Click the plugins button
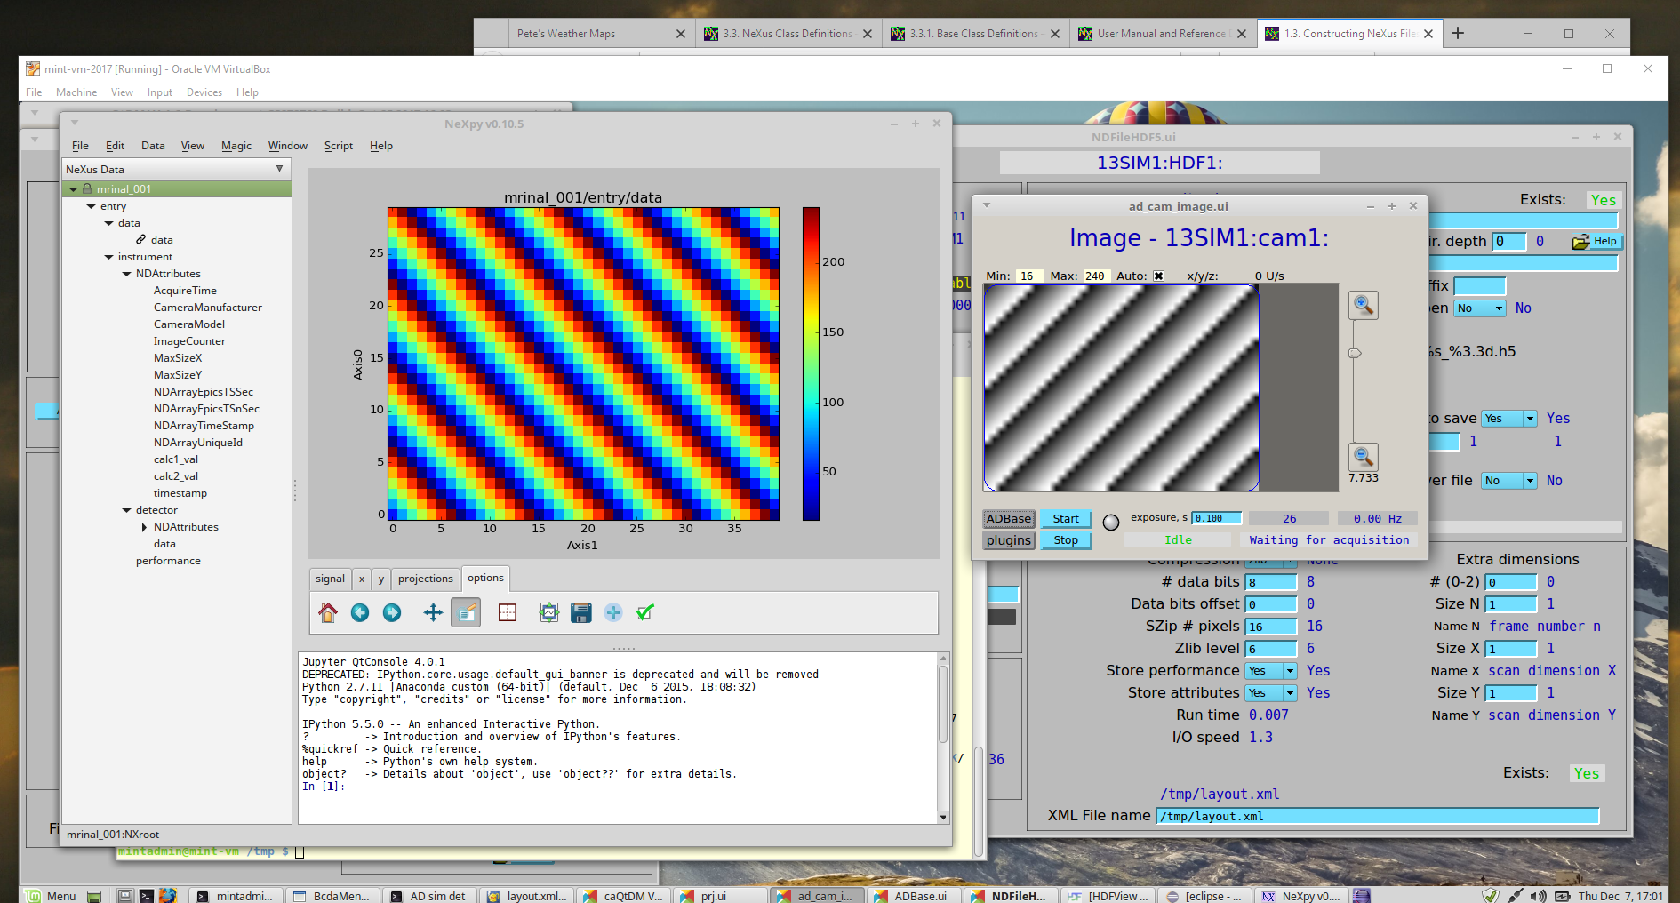 (1008, 540)
